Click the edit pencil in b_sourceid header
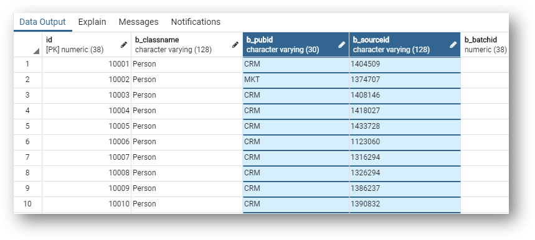The width and height of the screenshot is (535, 240). pyautogui.click(x=453, y=45)
